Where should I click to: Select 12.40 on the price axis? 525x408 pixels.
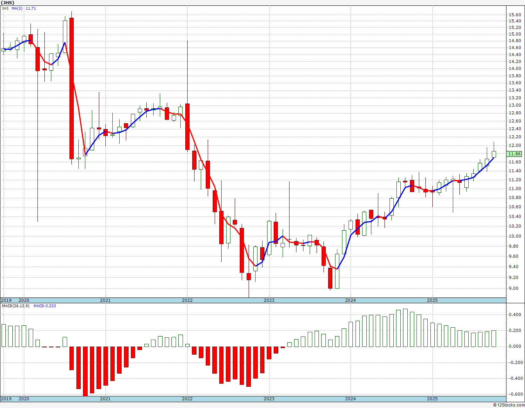click(515, 129)
